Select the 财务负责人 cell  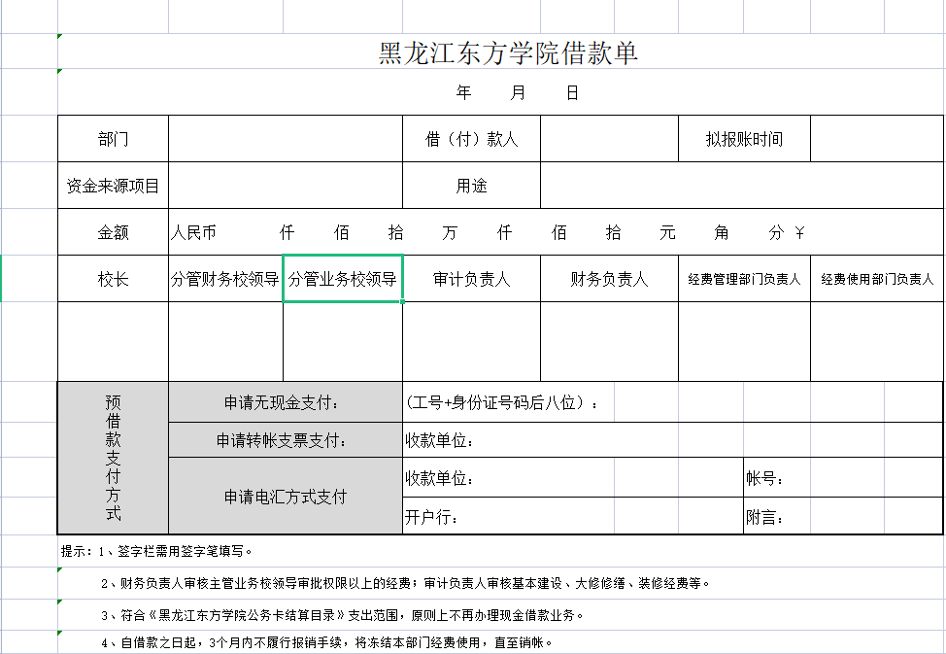tap(609, 278)
